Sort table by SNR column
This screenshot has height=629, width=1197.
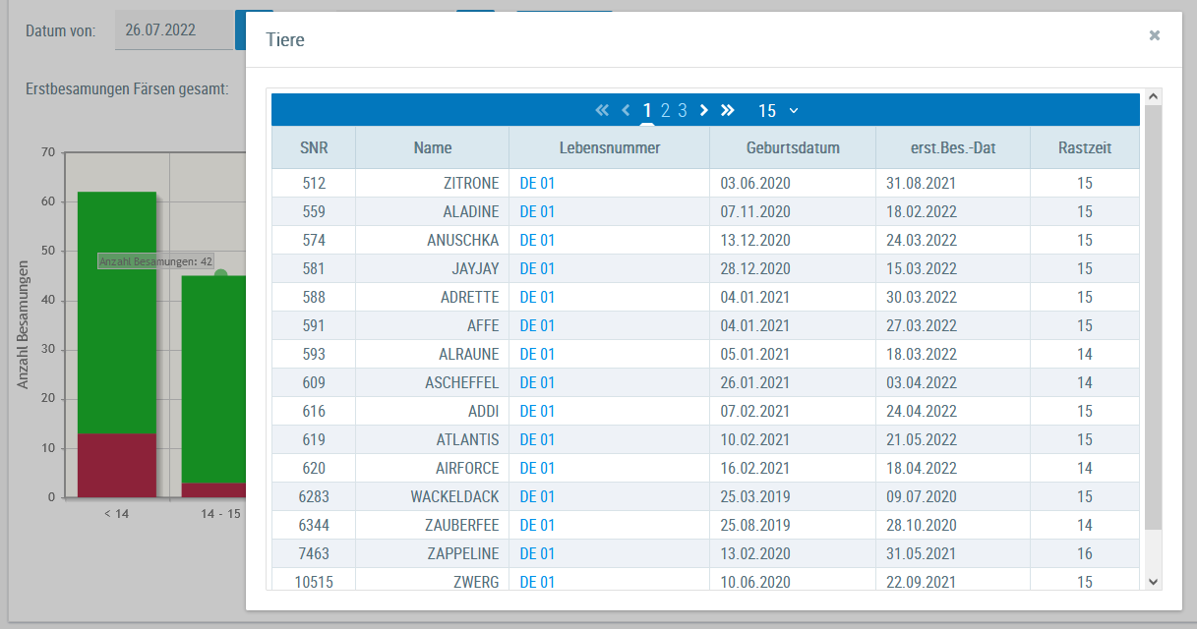tap(314, 147)
